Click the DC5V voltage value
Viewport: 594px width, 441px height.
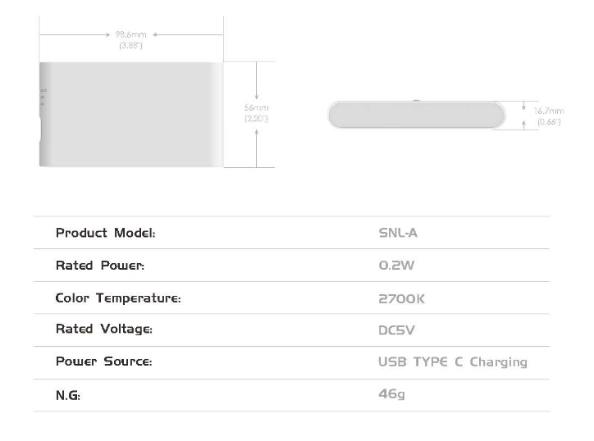(x=396, y=330)
